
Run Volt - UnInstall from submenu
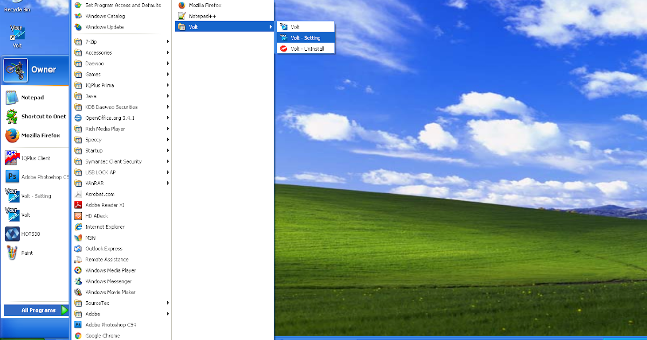click(306, 49)
